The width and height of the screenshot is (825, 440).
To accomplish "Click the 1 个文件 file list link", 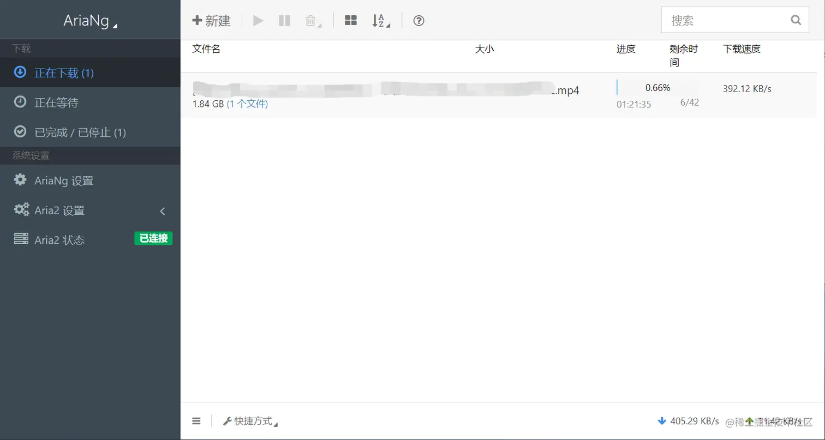I will (246, 103).
